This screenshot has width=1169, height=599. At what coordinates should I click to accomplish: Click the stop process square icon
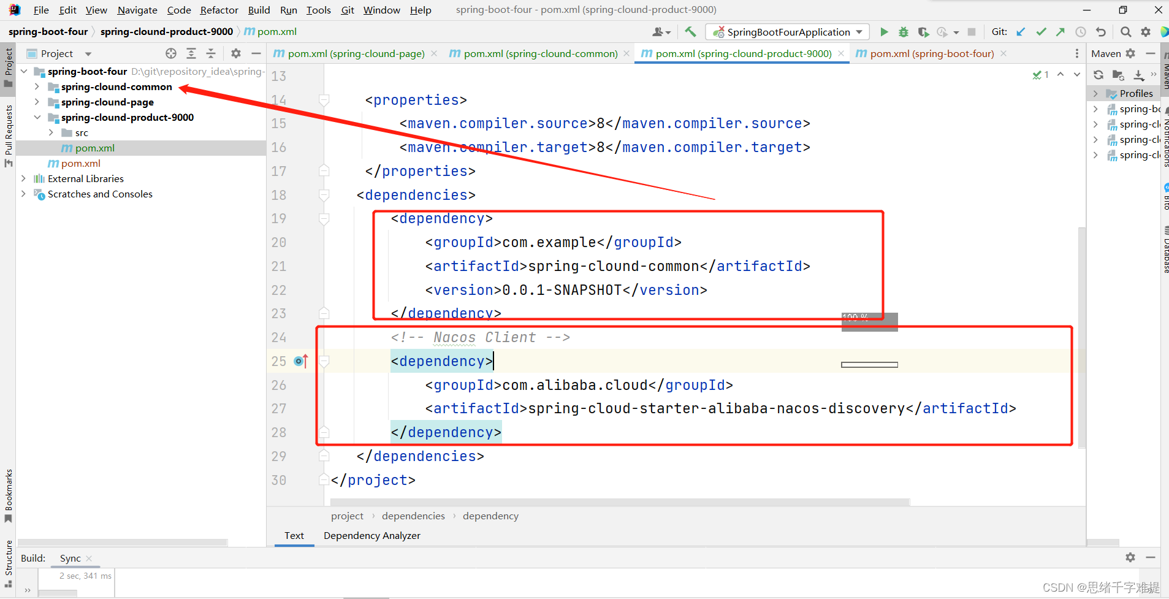coord(972,32)
